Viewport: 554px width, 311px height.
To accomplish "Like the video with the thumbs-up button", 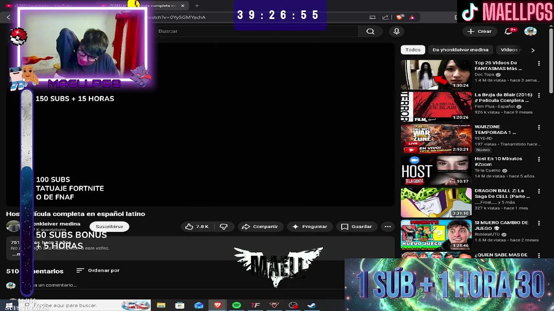I will tap(197, 226).
